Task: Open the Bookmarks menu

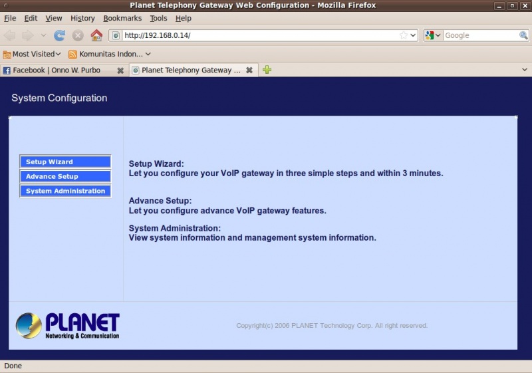Action: click(122, 19)
